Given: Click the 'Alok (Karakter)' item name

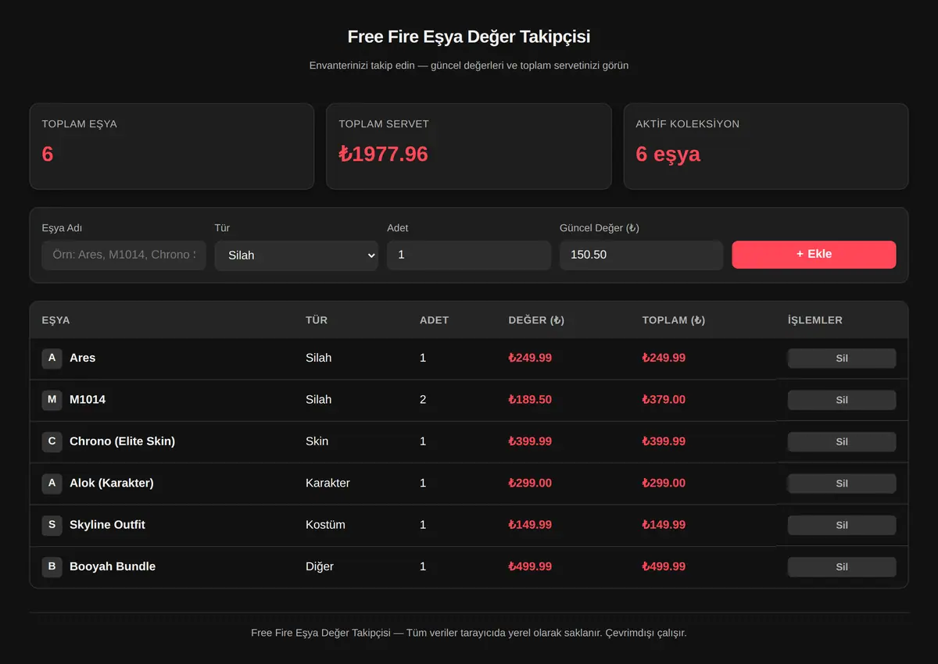Looking at the screenshot, I should pos(112,483).
